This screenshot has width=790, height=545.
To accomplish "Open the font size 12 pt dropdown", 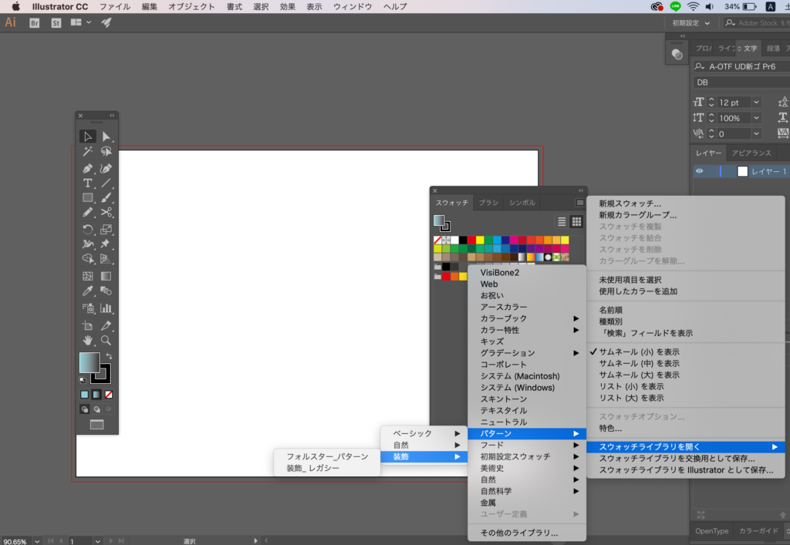I will click(x=756, y=103).
